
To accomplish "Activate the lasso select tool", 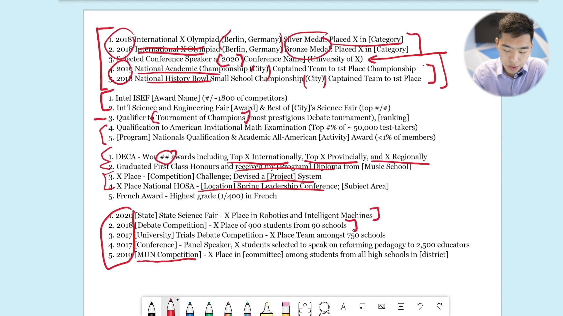I will [x=324, y=308].
